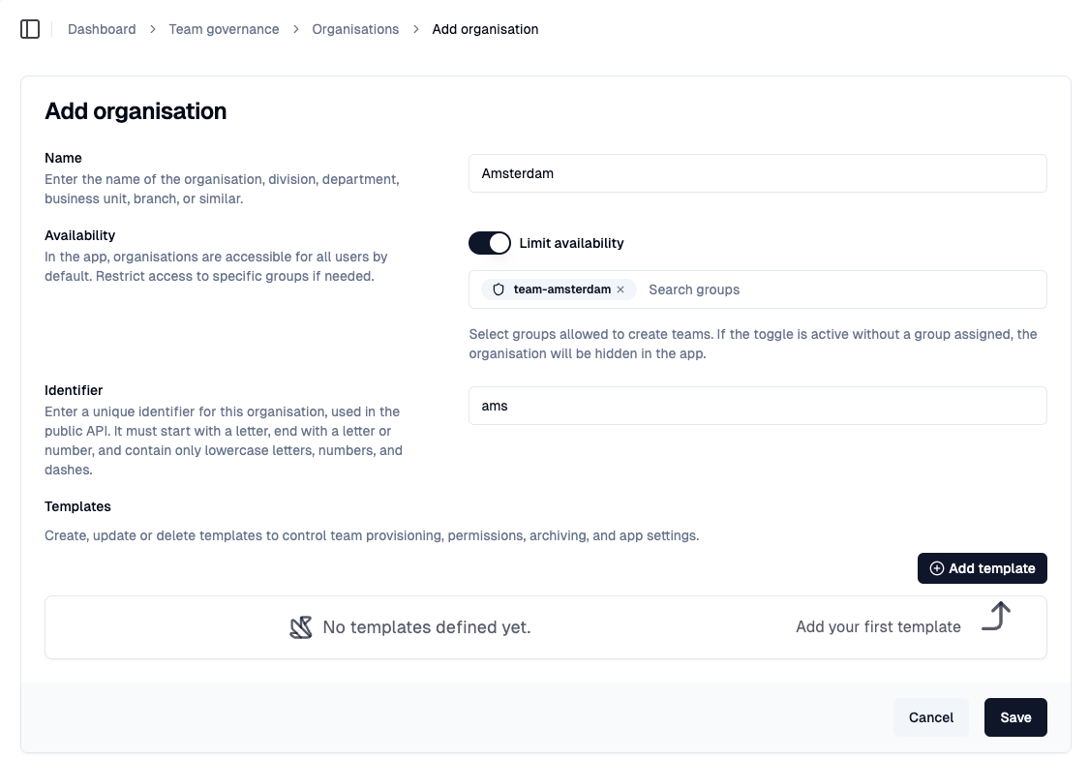
Task: Remove the team-amsterdam group tag
Action: 620,289
